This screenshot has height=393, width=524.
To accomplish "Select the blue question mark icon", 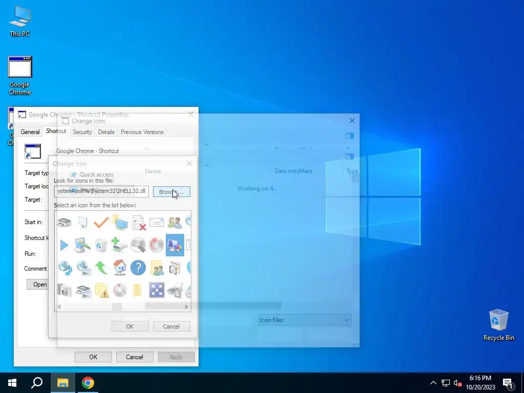I will [x=138, y=268].
